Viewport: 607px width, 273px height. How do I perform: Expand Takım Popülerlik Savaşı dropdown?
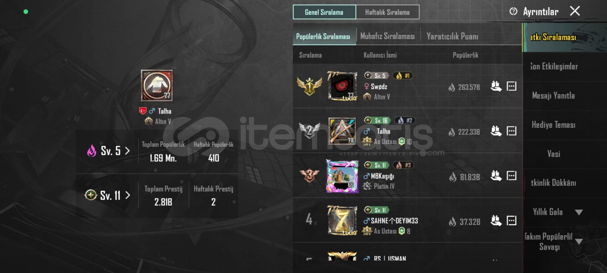pyautogui.click(x=579, y=242)
